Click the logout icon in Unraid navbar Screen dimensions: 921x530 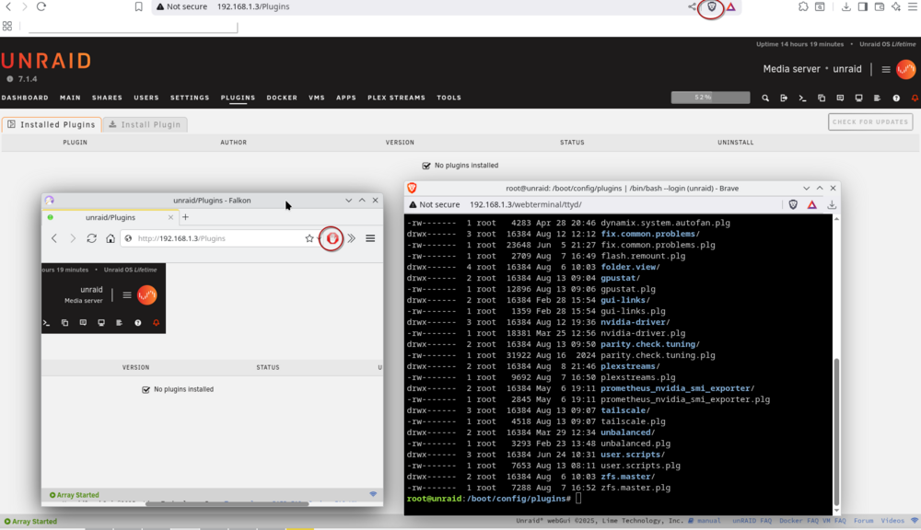click(784, 98)
